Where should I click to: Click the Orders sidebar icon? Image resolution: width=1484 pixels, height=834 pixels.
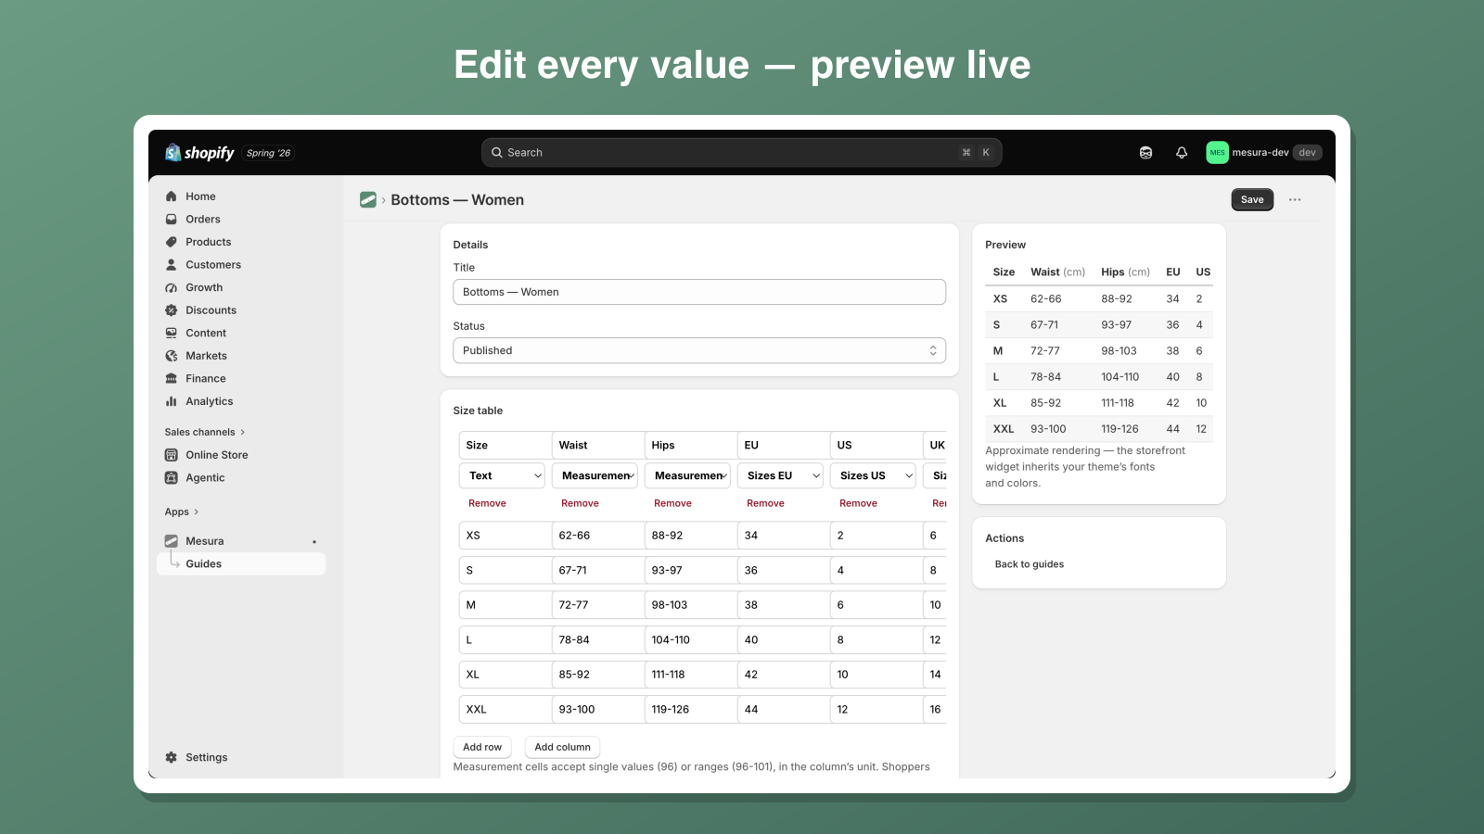pyautogui.click(x=171, y=220)
